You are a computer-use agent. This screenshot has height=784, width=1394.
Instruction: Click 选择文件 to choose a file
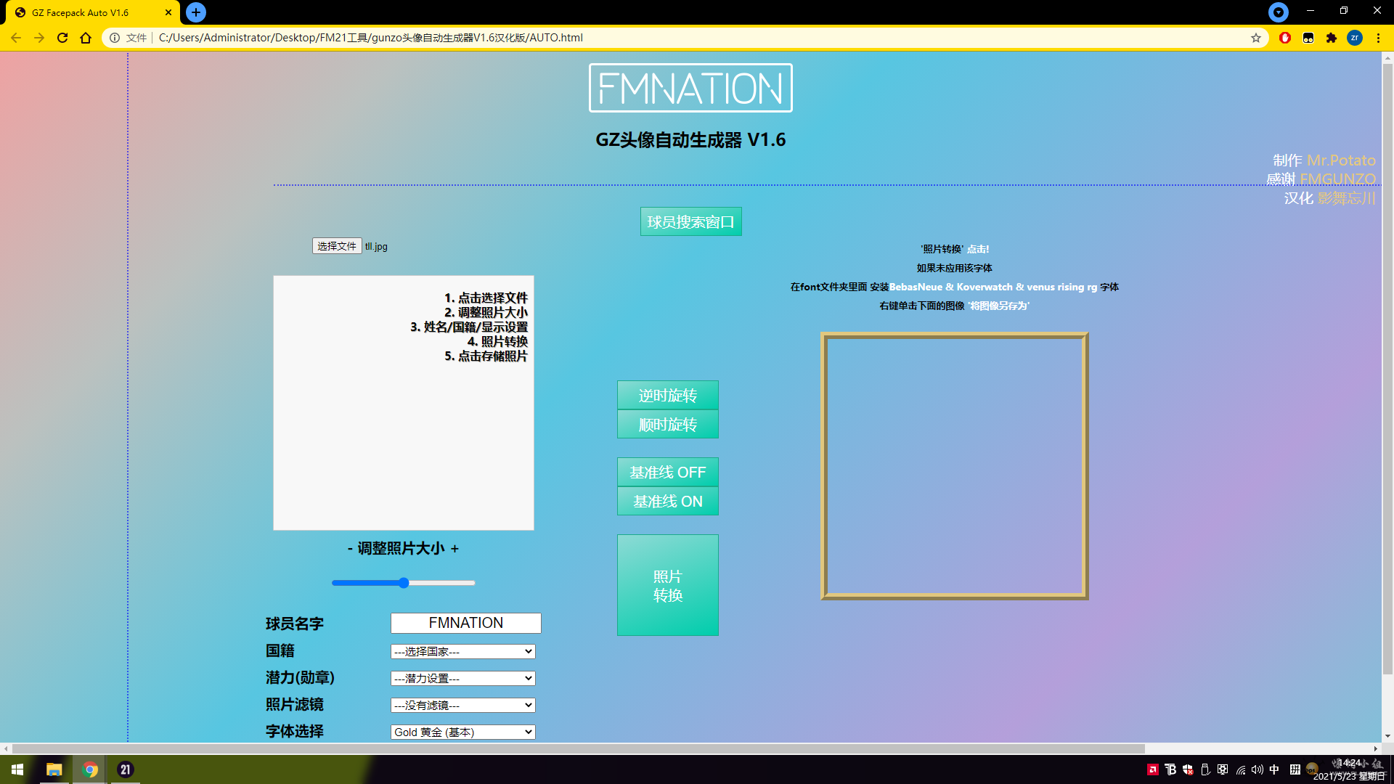tap(337, 246)
